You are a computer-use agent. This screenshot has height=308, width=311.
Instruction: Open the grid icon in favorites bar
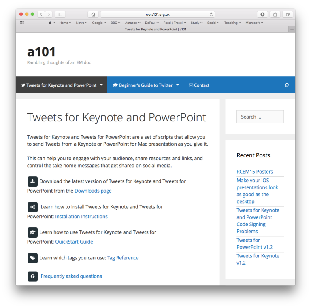click(x=22, y=23)
